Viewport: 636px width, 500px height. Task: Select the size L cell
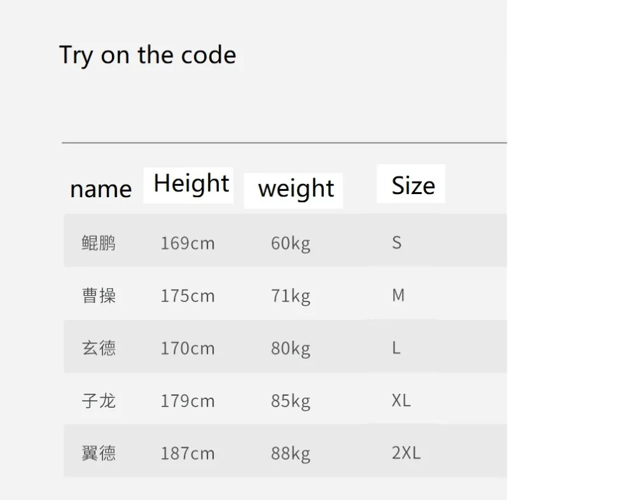tap(396, 348)
